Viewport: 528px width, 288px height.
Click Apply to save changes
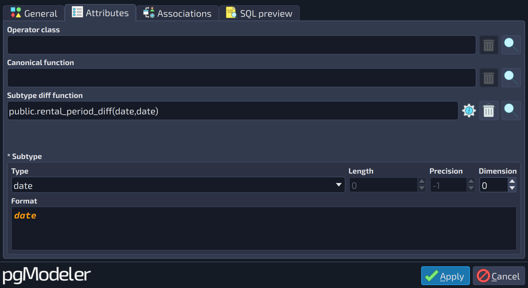click(x=445, y=276)
